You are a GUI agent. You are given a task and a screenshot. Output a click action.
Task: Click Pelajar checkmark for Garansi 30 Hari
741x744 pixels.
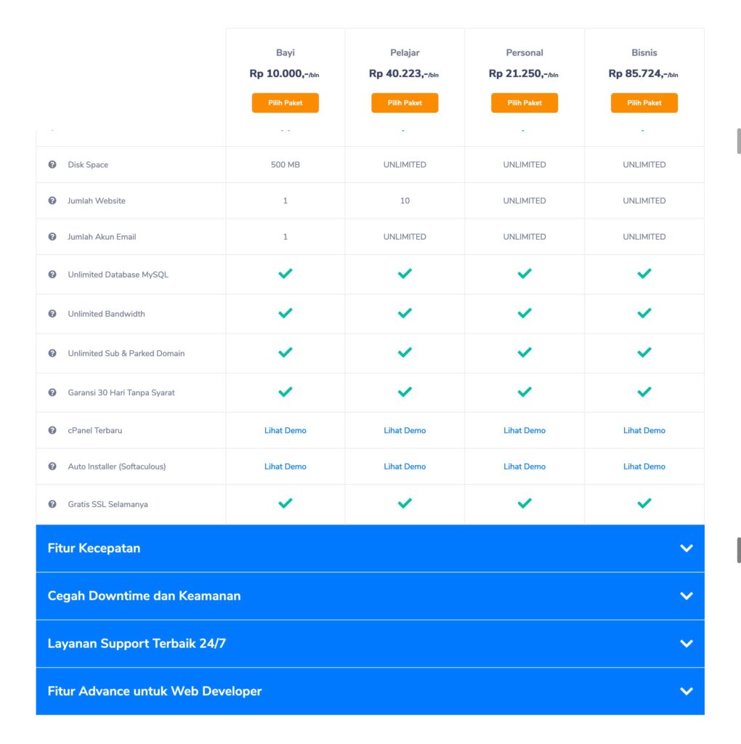[x=405, y=392]
